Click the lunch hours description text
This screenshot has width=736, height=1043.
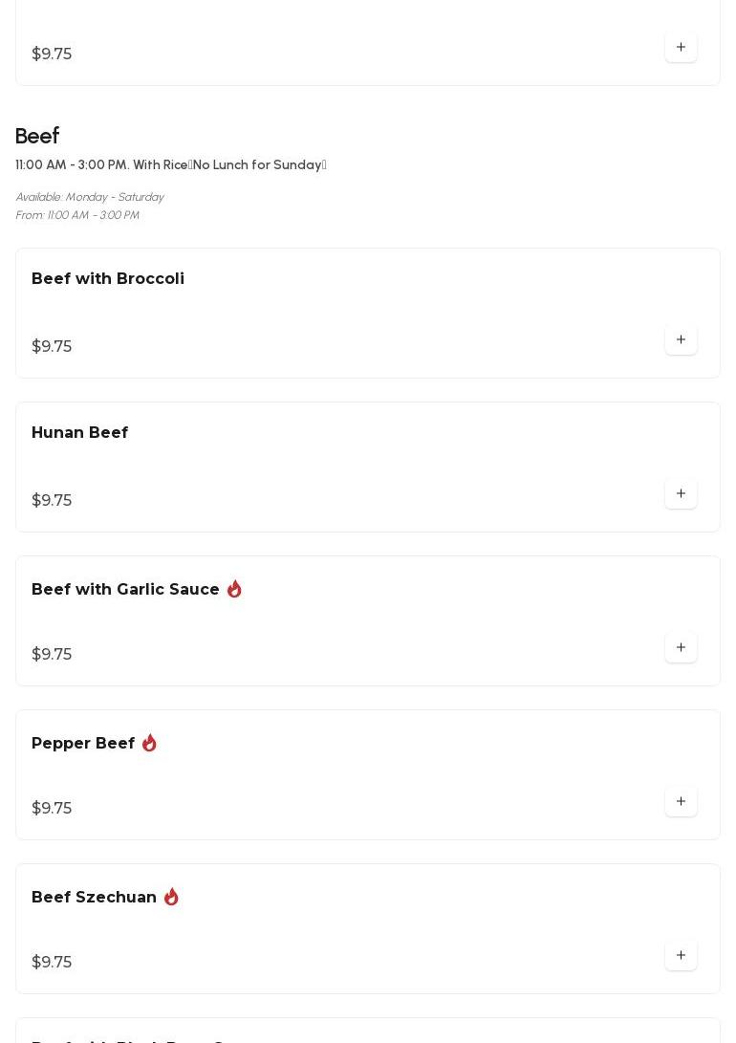[x=170, y=164]
